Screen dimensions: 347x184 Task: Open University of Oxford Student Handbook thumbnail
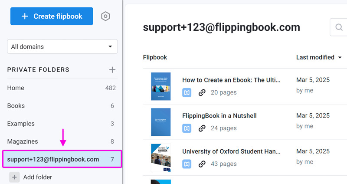pyautogui.click(x=160, y=158)
